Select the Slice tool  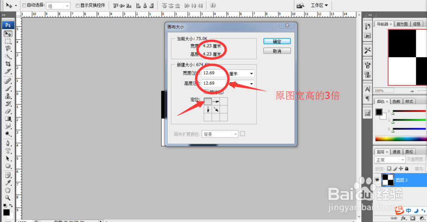(x=8, y=71)
